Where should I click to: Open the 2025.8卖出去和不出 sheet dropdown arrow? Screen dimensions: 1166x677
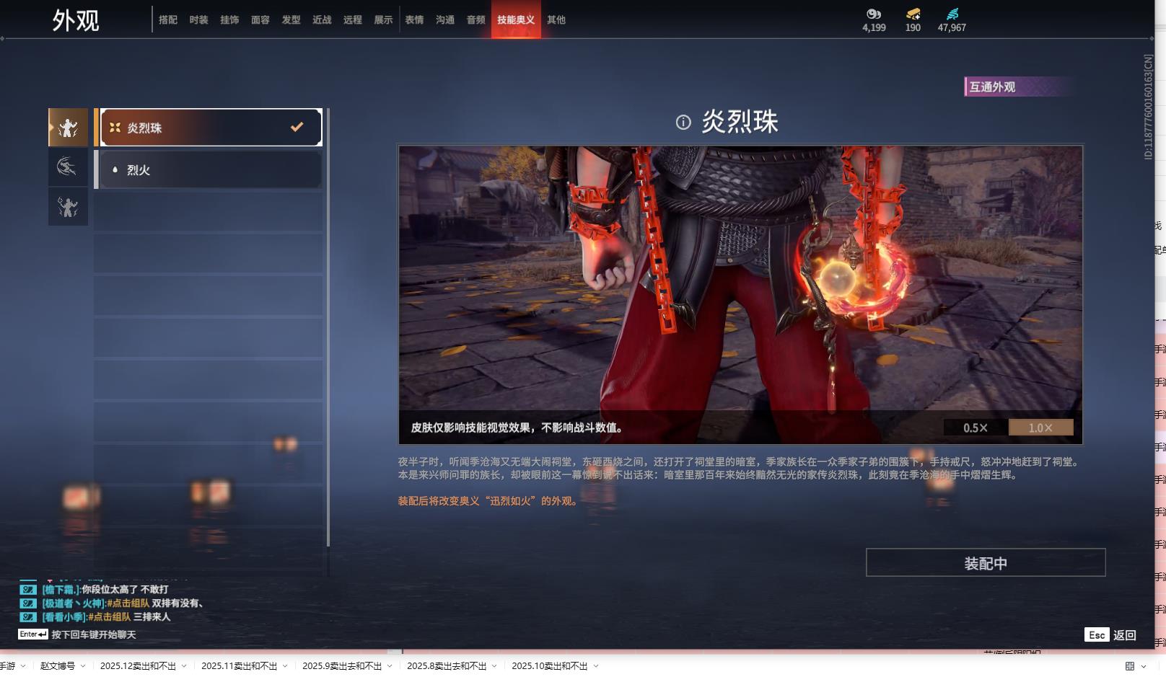[x=494, y=666]
